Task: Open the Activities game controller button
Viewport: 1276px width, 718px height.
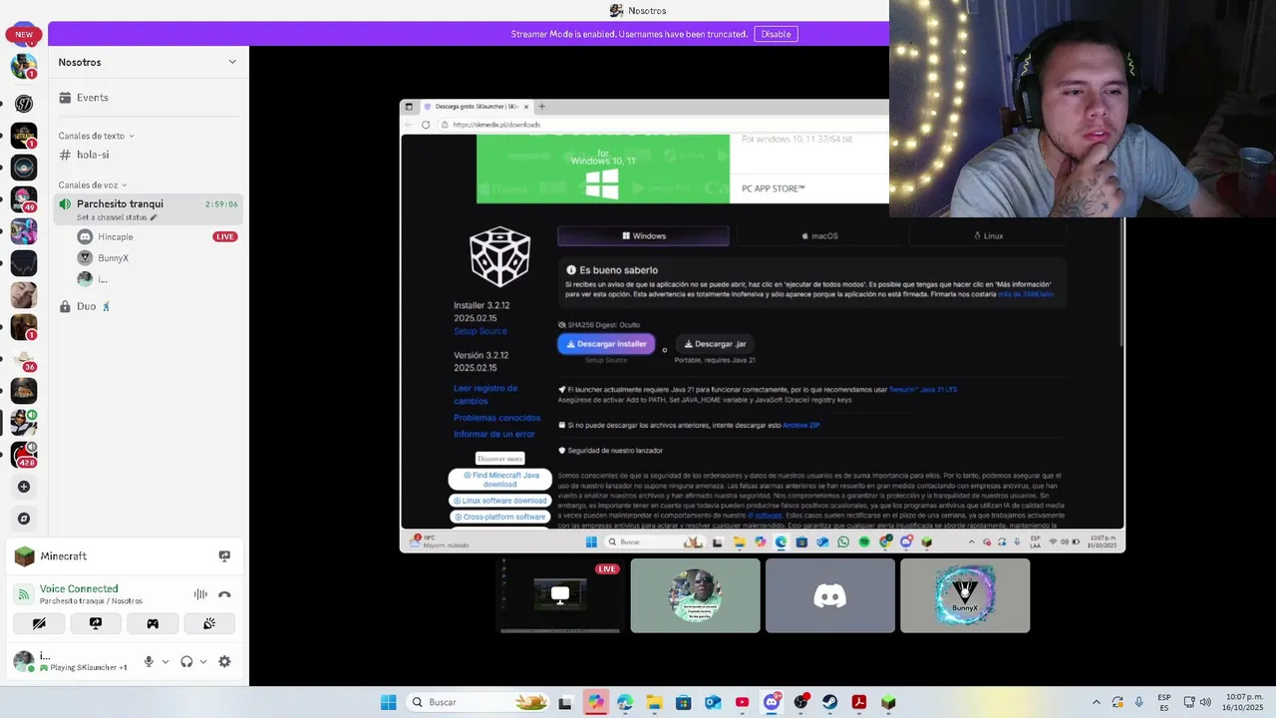Action: (x=153, y=623)
